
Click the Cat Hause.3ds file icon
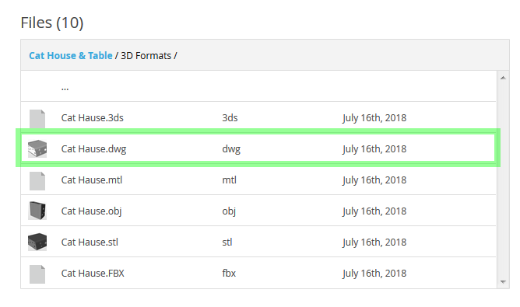37,119
